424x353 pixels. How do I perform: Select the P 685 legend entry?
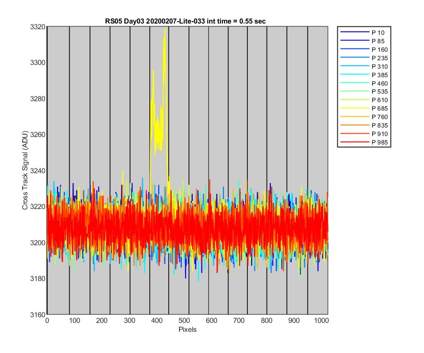pyautogui.click(x=364, y=108)
